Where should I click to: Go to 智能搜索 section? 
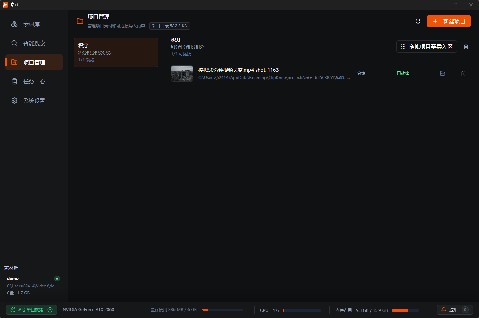34,43
